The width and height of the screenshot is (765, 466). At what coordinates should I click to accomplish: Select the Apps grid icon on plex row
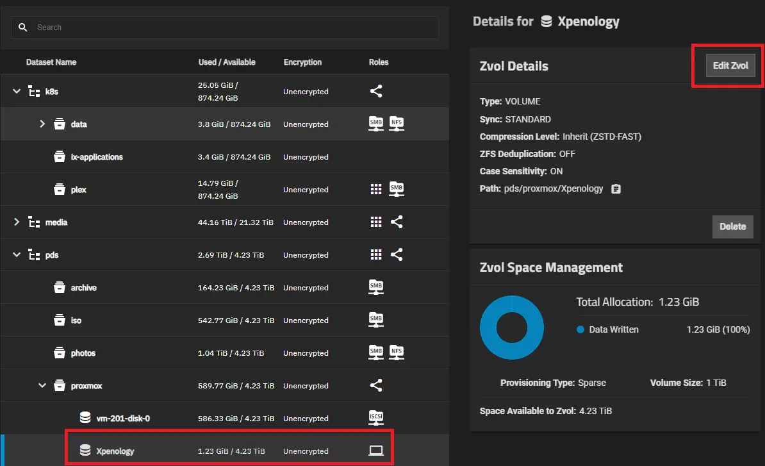pyautogui.click(x=376, y=189)
